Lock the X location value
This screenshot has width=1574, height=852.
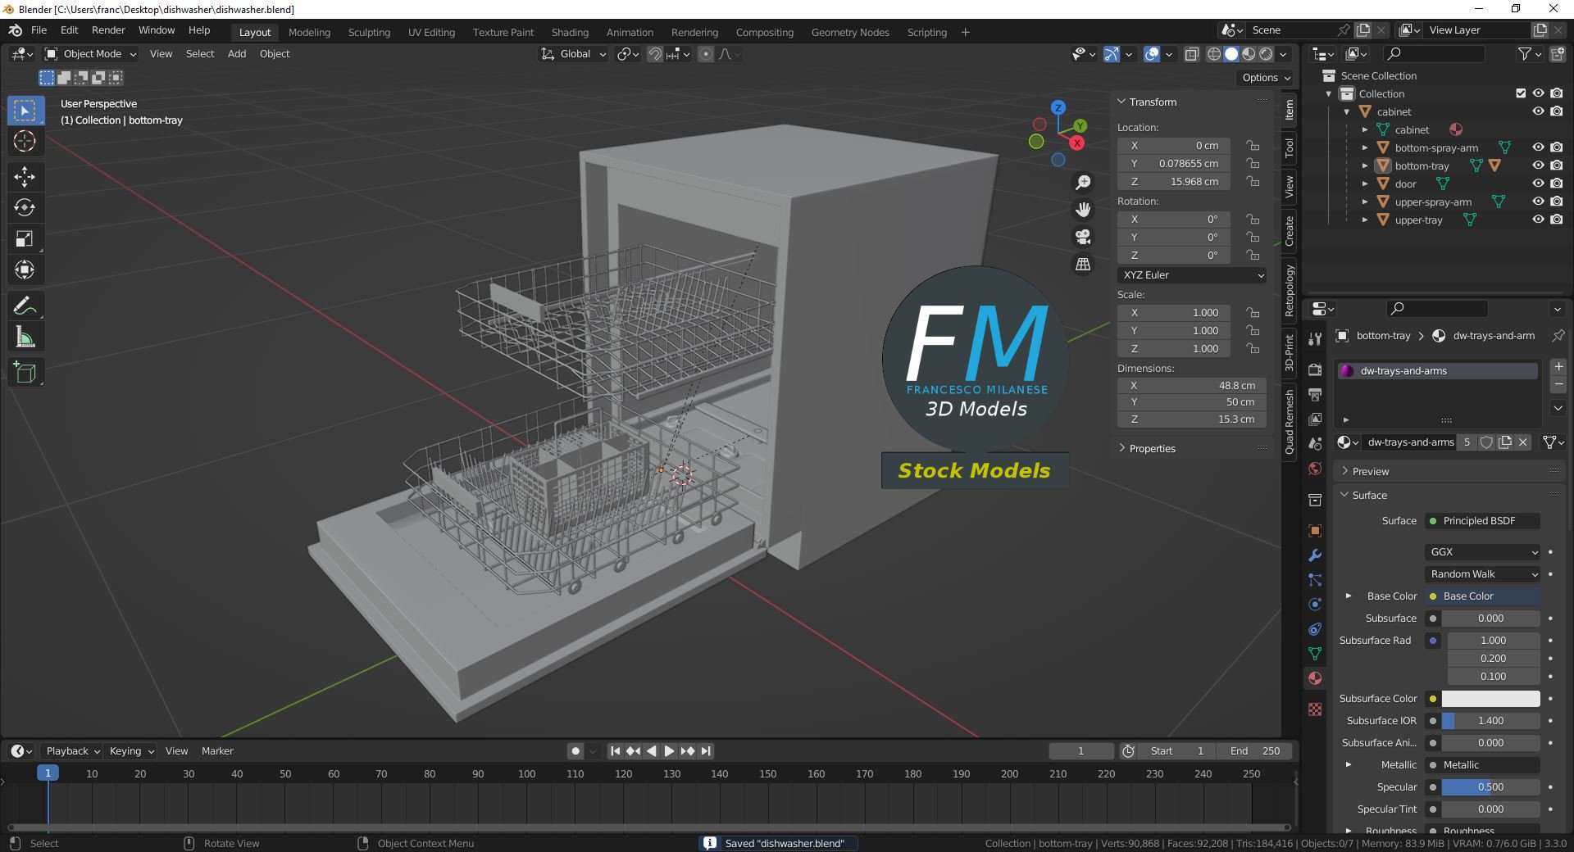[1253, 146]
